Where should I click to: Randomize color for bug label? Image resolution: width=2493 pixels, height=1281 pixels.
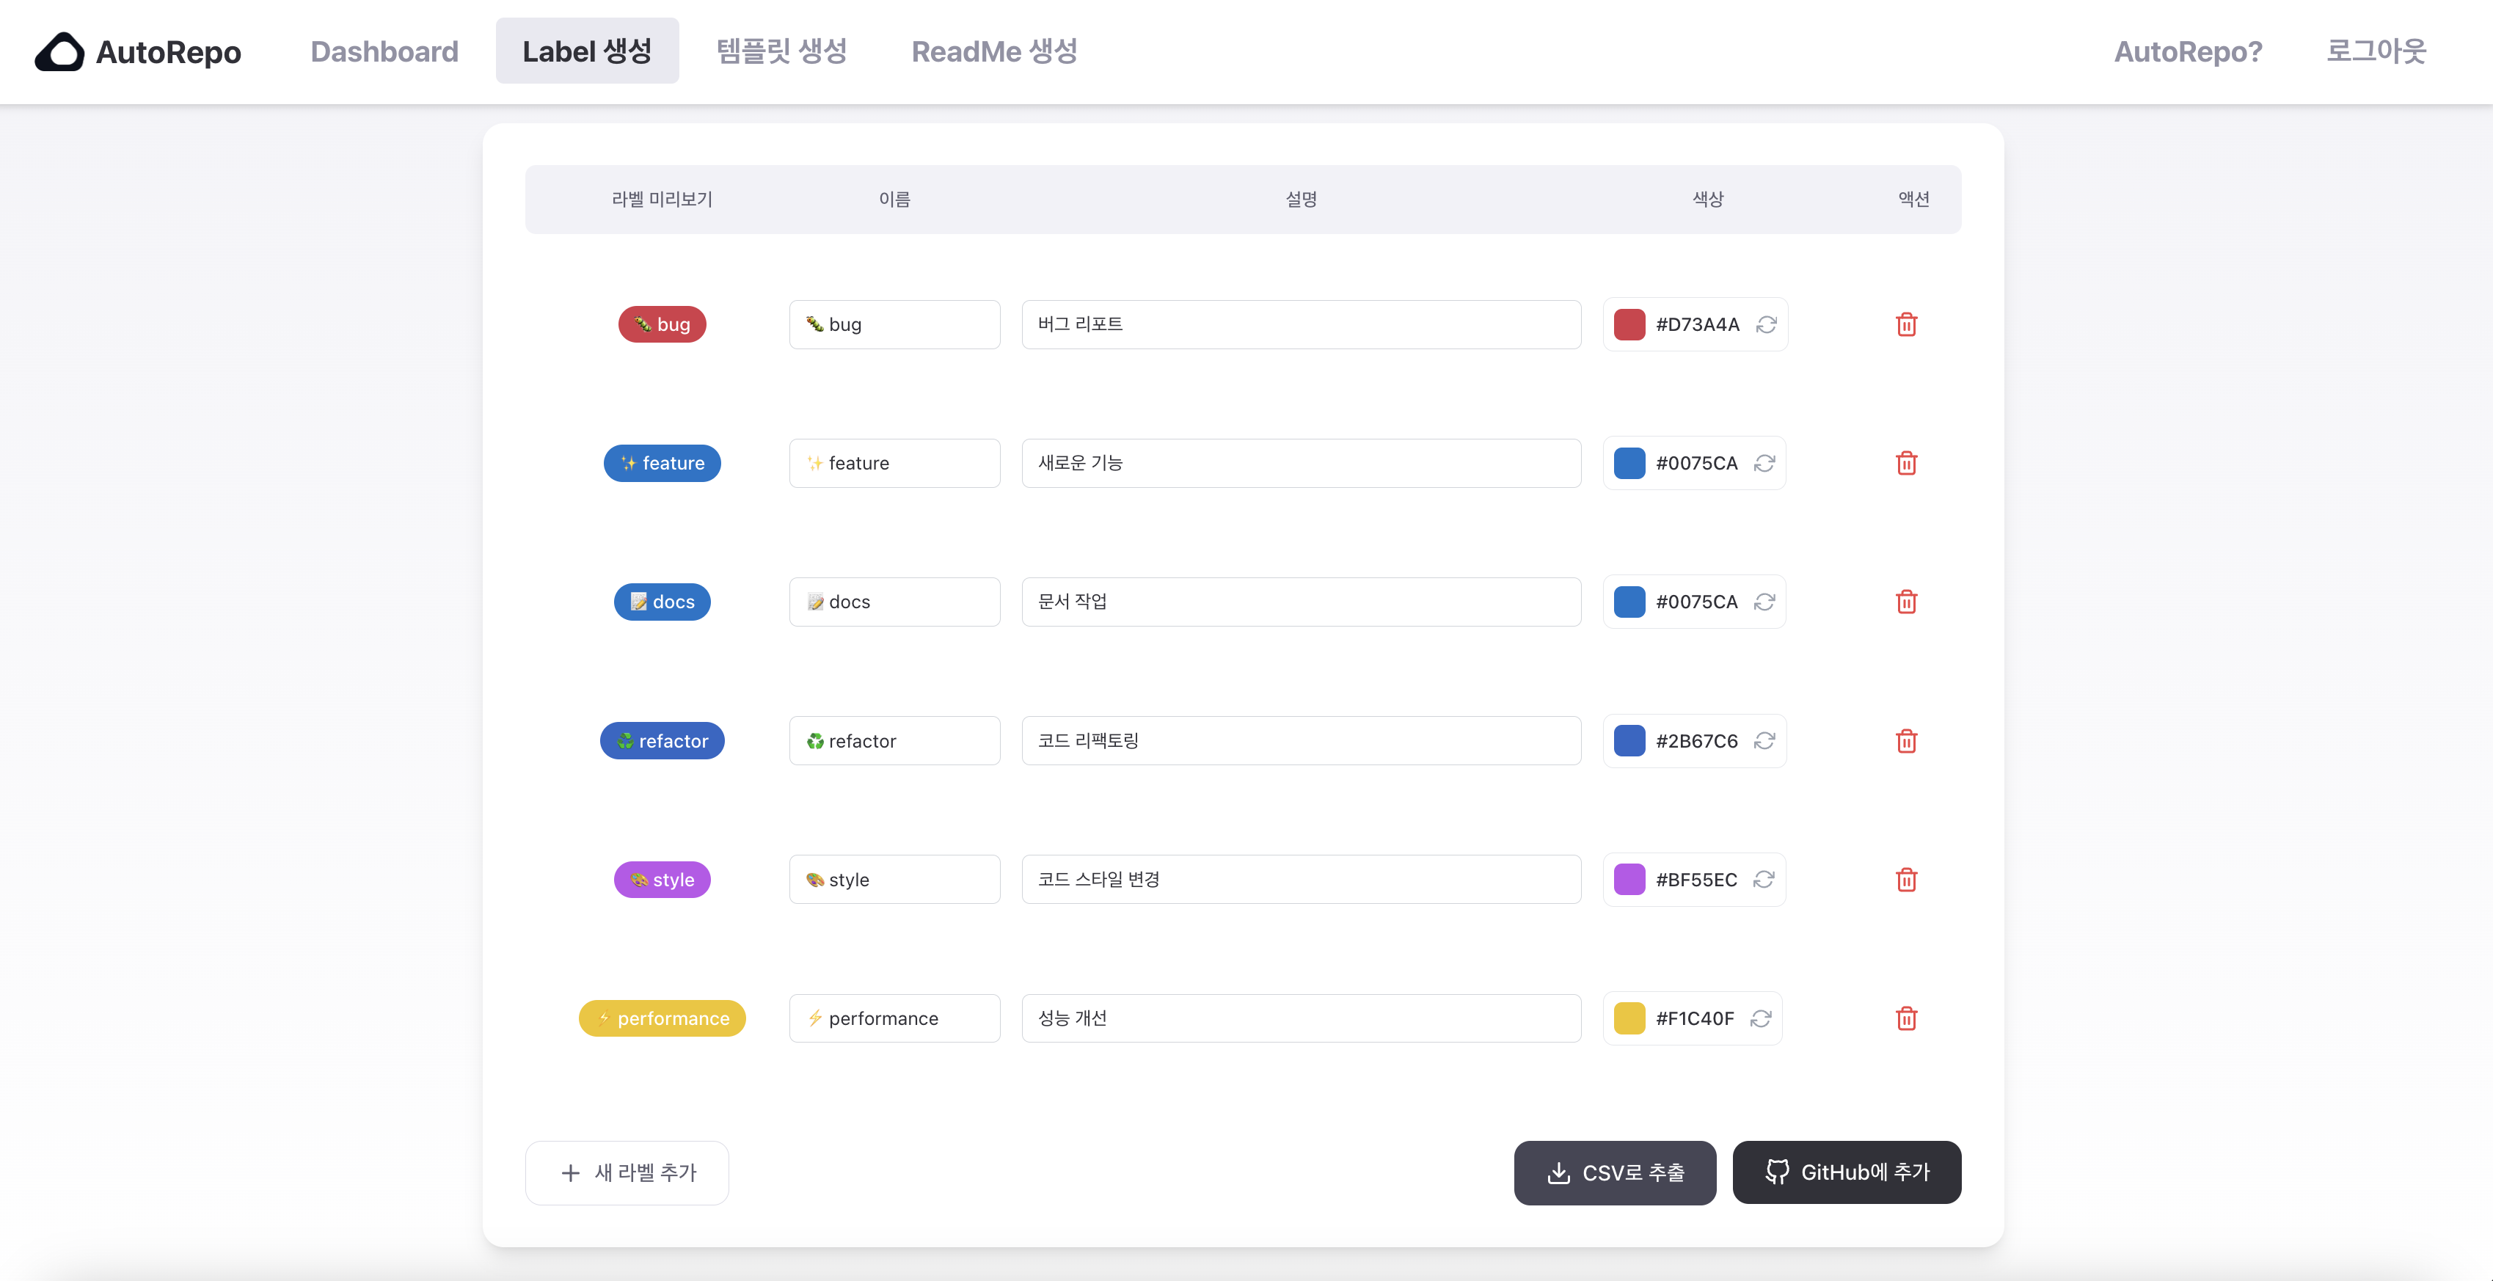[x=1766, y=324]
